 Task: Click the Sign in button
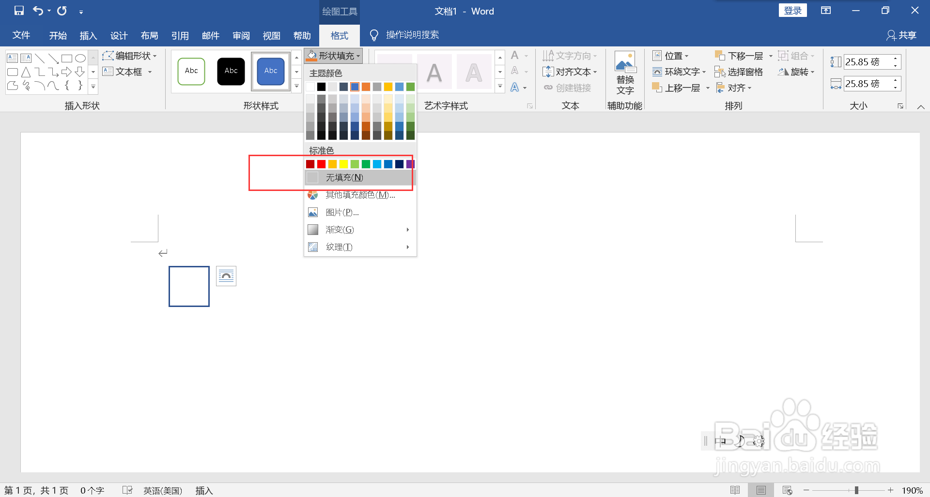point(792,11)
